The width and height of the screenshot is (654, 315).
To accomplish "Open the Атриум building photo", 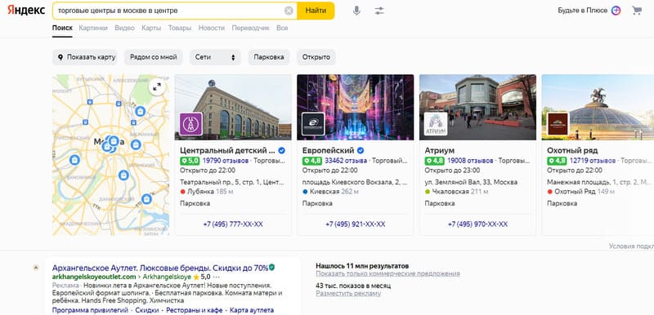I will 477,108.
